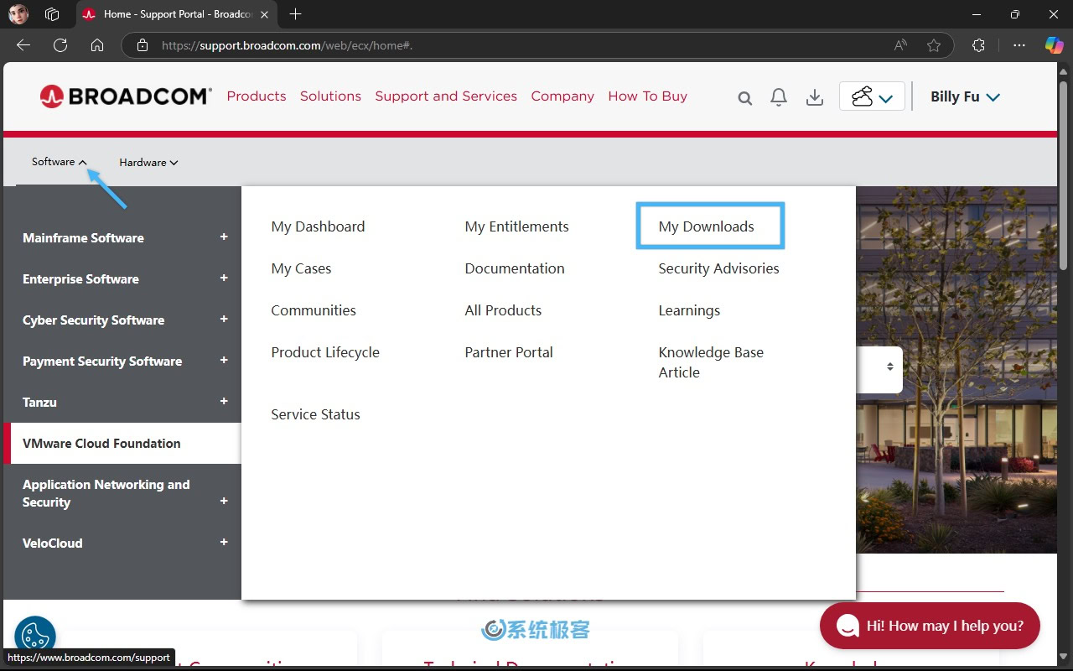Open the Products nav menu
1073x671 pixels.
point(257,96)
